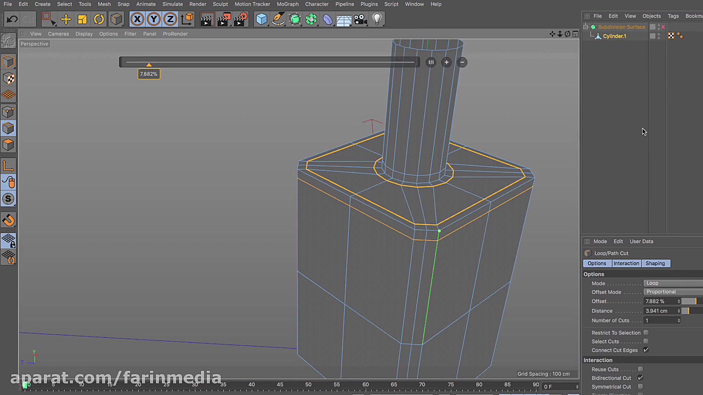Open the Mode dropdown set to Loop
The width and height of the screenshot is (703, 395).
(673, 283)
